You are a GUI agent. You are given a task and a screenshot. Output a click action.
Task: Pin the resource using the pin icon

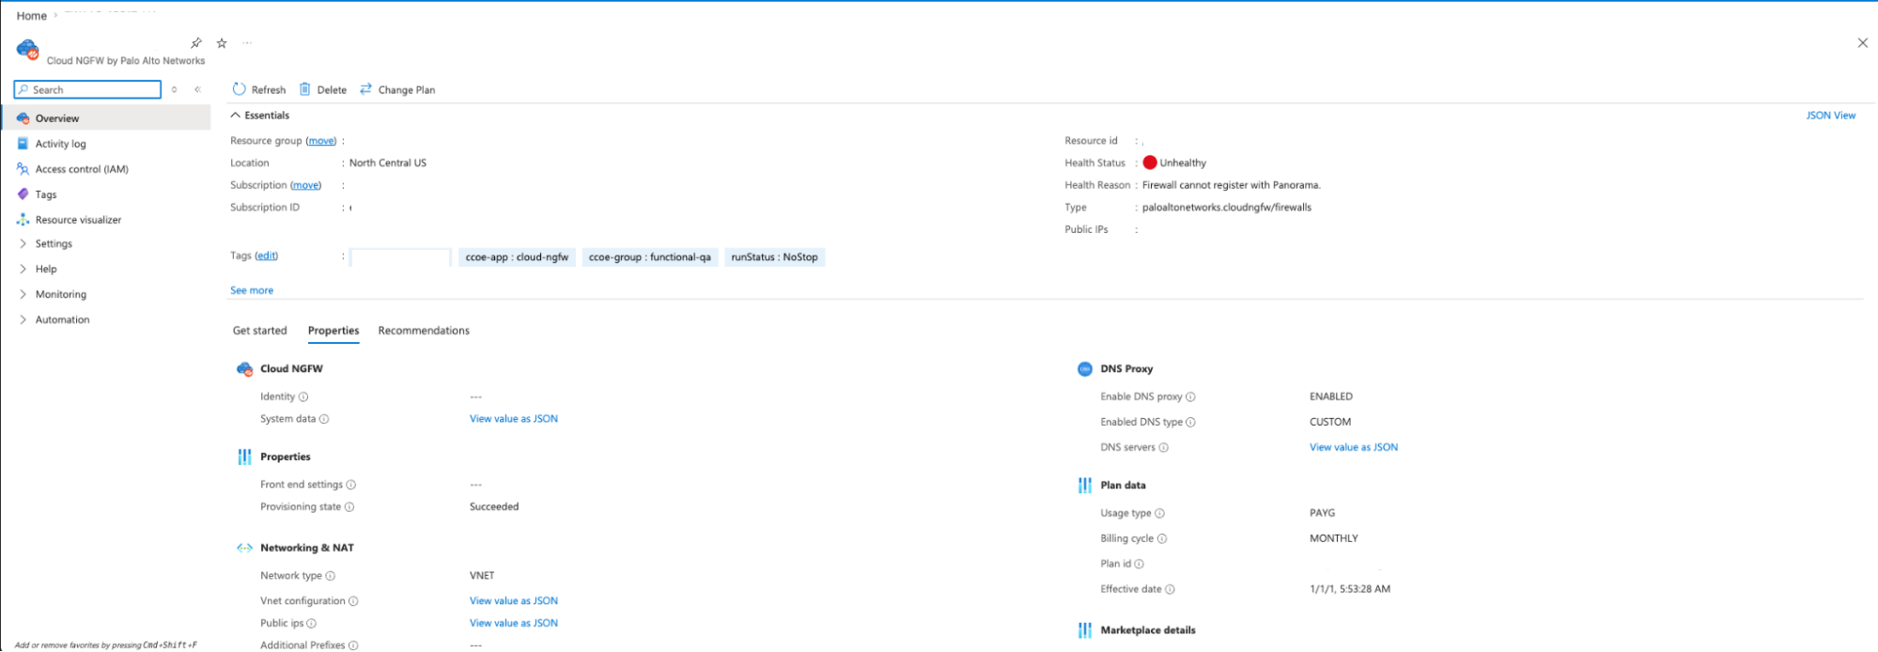coord(196,43)
